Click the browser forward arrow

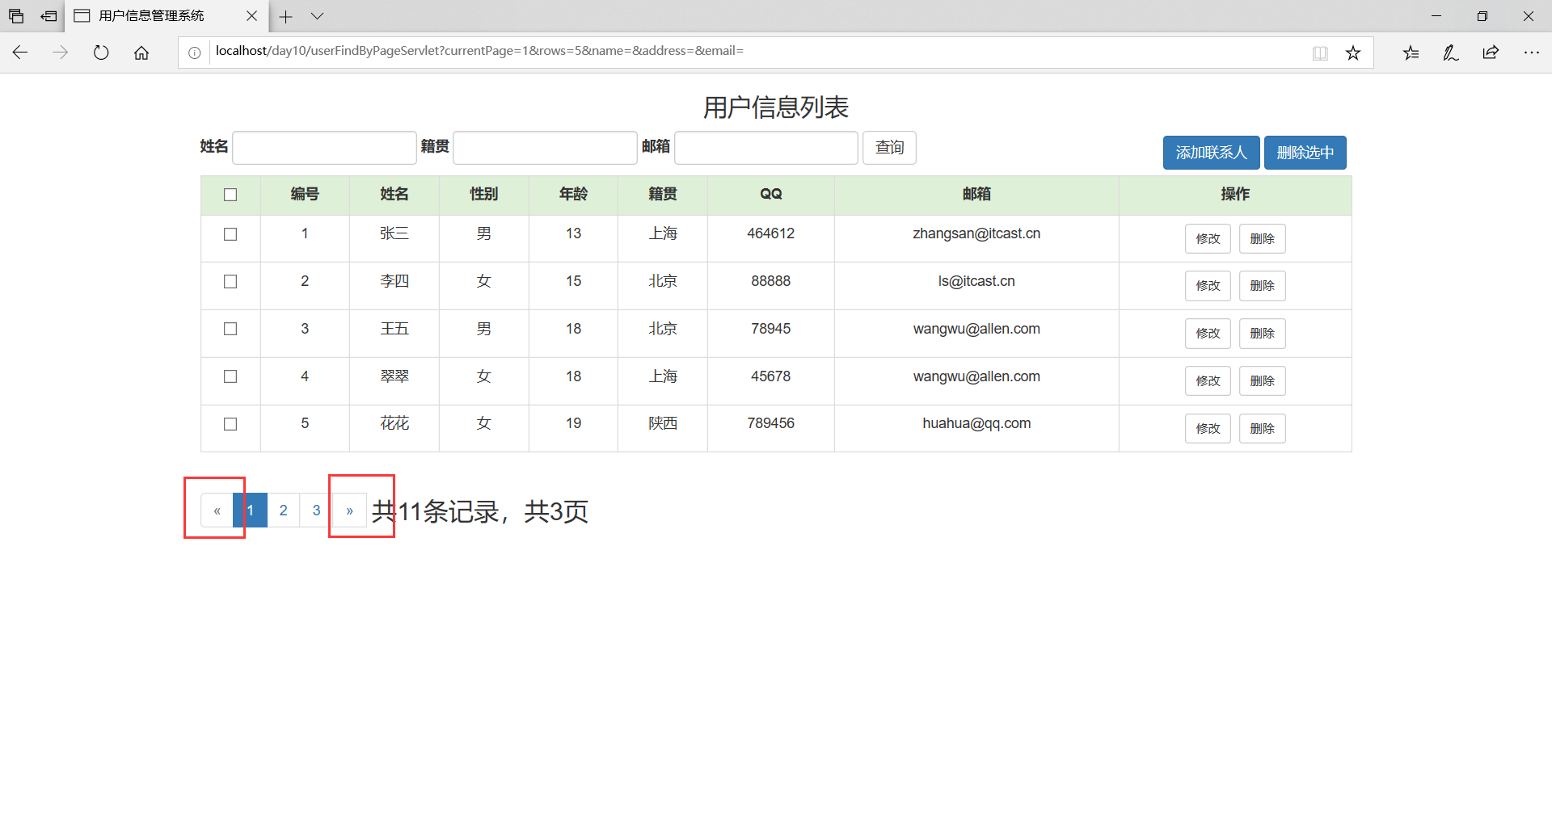(61, 53)
